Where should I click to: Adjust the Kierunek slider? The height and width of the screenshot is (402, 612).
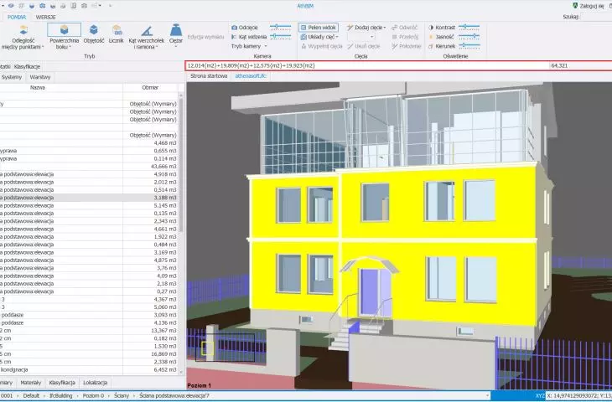(x=469, y=45)
